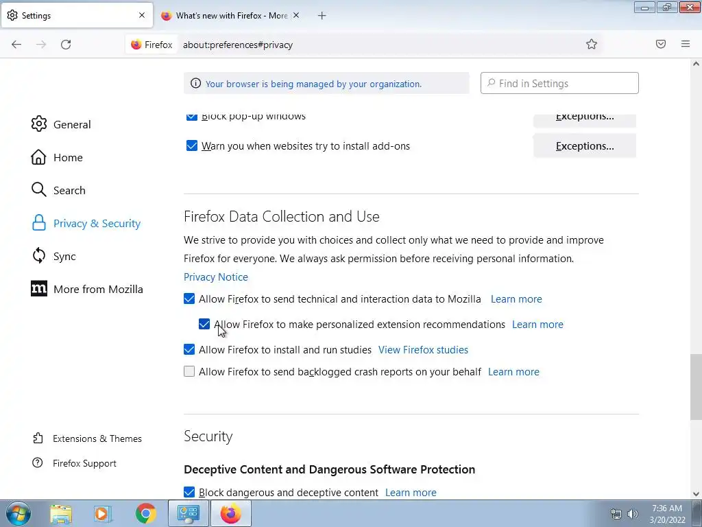Open the Firefox hamburger application menu
Viewport: 702px width, 527px height.
(686, 44)
